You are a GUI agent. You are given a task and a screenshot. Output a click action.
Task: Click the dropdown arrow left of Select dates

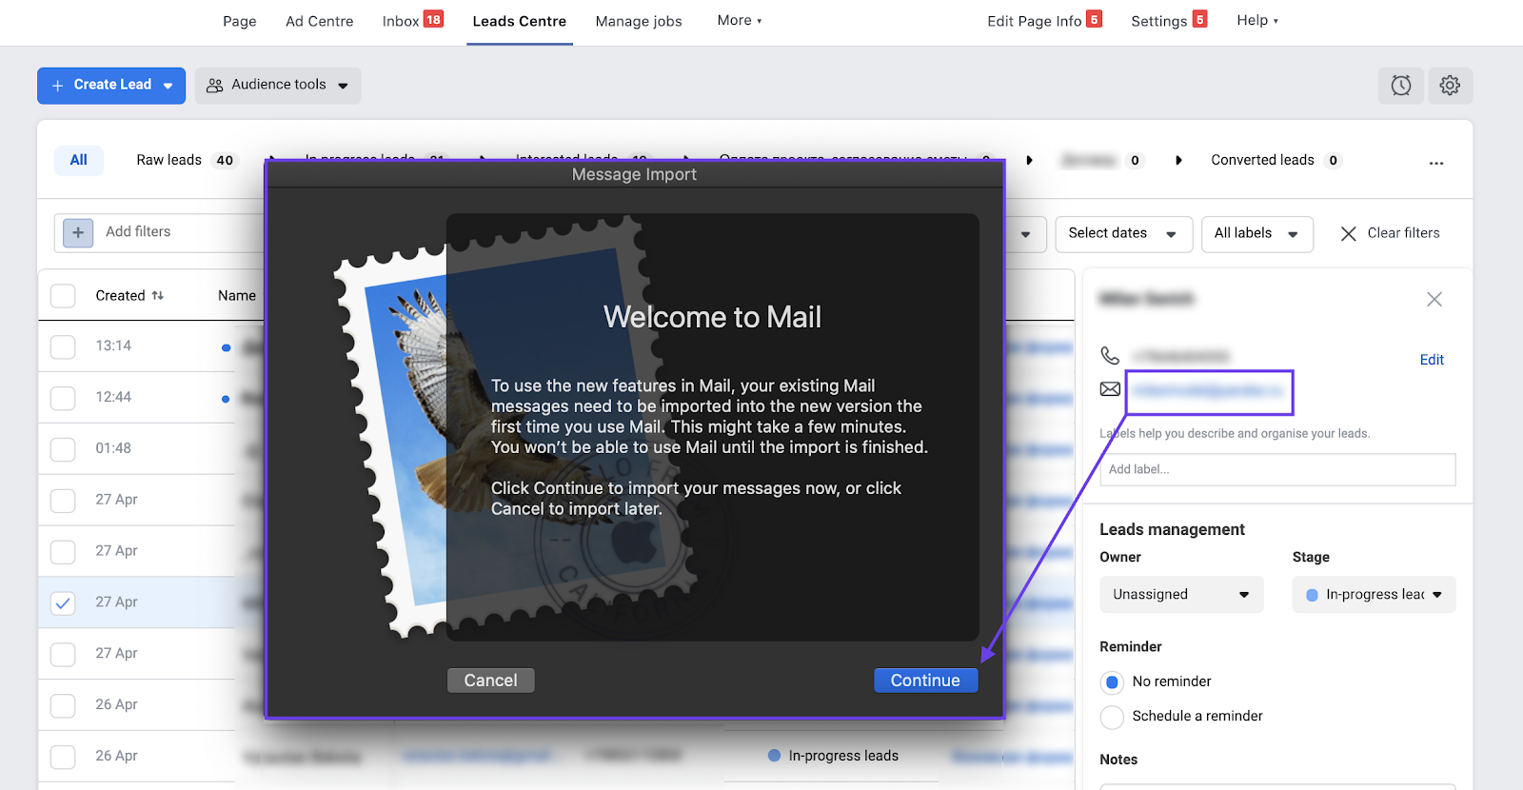(x=1025, y=234)
